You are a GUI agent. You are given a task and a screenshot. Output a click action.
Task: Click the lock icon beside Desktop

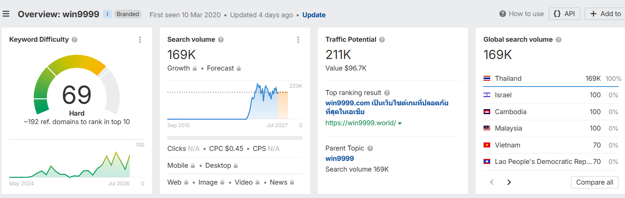(x=236, y=165)
